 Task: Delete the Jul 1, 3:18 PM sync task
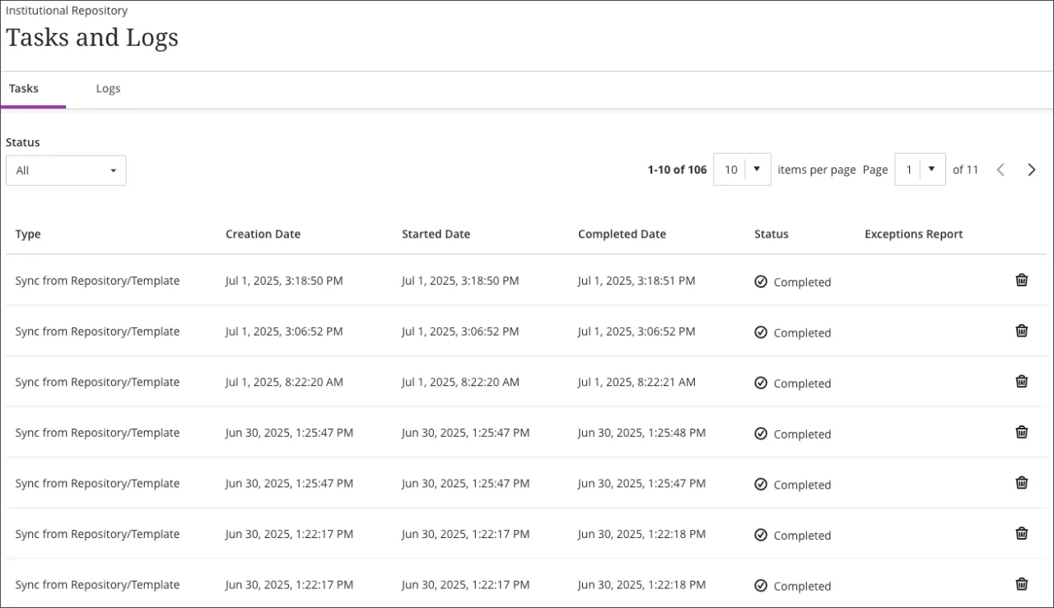(1021, 280)
